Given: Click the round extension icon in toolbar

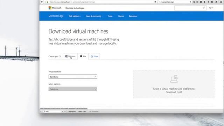Looking at the screenshot, I should [212, 2].
